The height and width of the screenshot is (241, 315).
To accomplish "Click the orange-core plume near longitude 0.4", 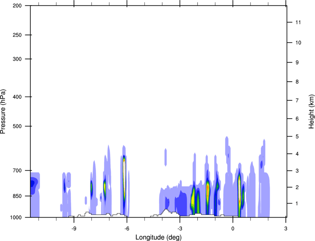I will tap(239, 191).
